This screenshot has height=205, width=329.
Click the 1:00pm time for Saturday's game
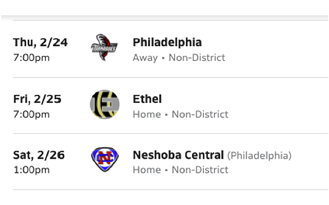click(32, 170)
